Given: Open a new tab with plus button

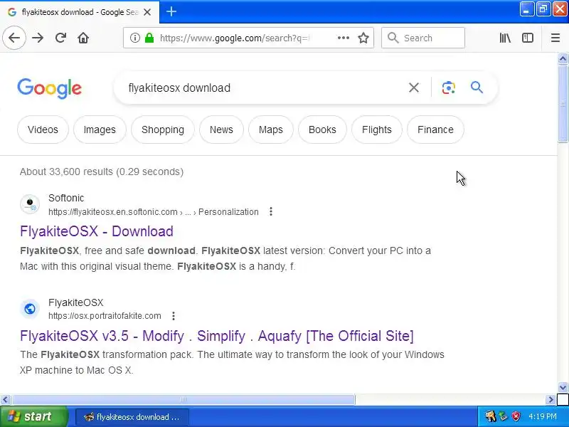Looking at the screenshot, I should pos(171,11).
